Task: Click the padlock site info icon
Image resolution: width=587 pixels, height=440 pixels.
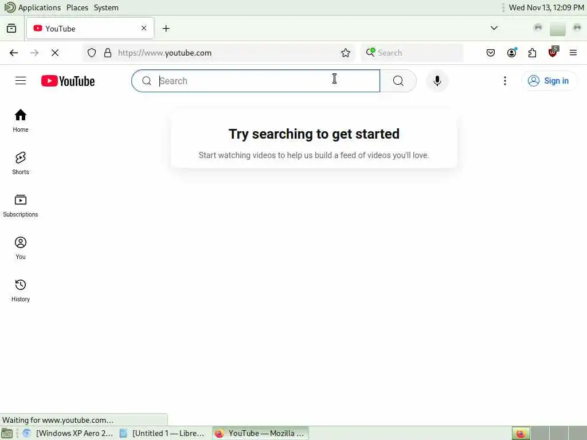Action: [108, 53]
